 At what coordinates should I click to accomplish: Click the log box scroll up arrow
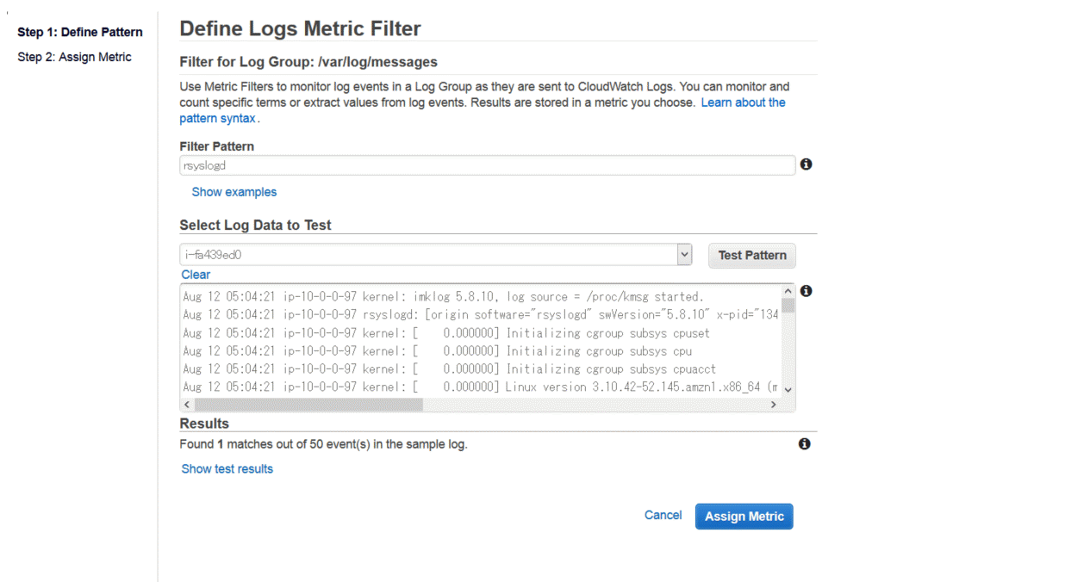[788, 291]
